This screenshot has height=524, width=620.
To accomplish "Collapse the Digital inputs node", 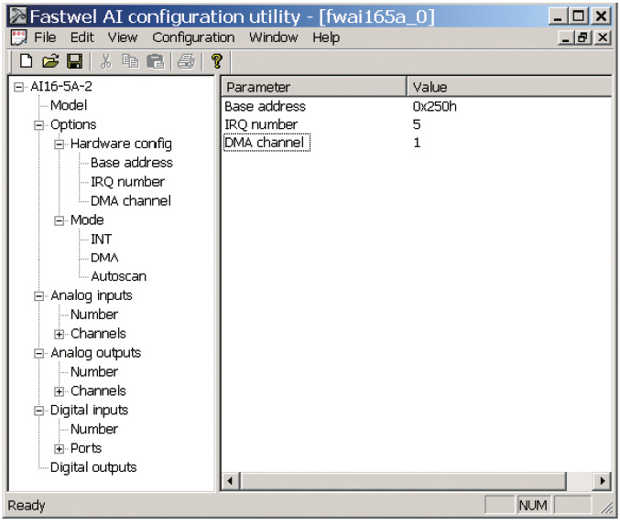I will [38, 412].
